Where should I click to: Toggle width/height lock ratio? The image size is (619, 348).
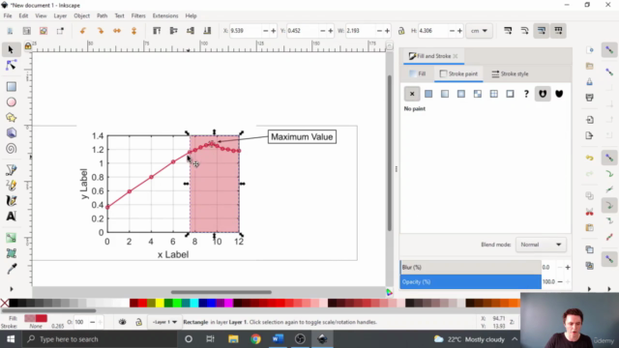click(x=401, y=31)
